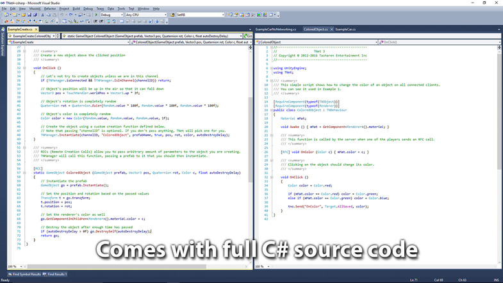Viewport: 503px width, 283px height.
Task: Click the INS status bar indicator
Action: coord(497,280)
